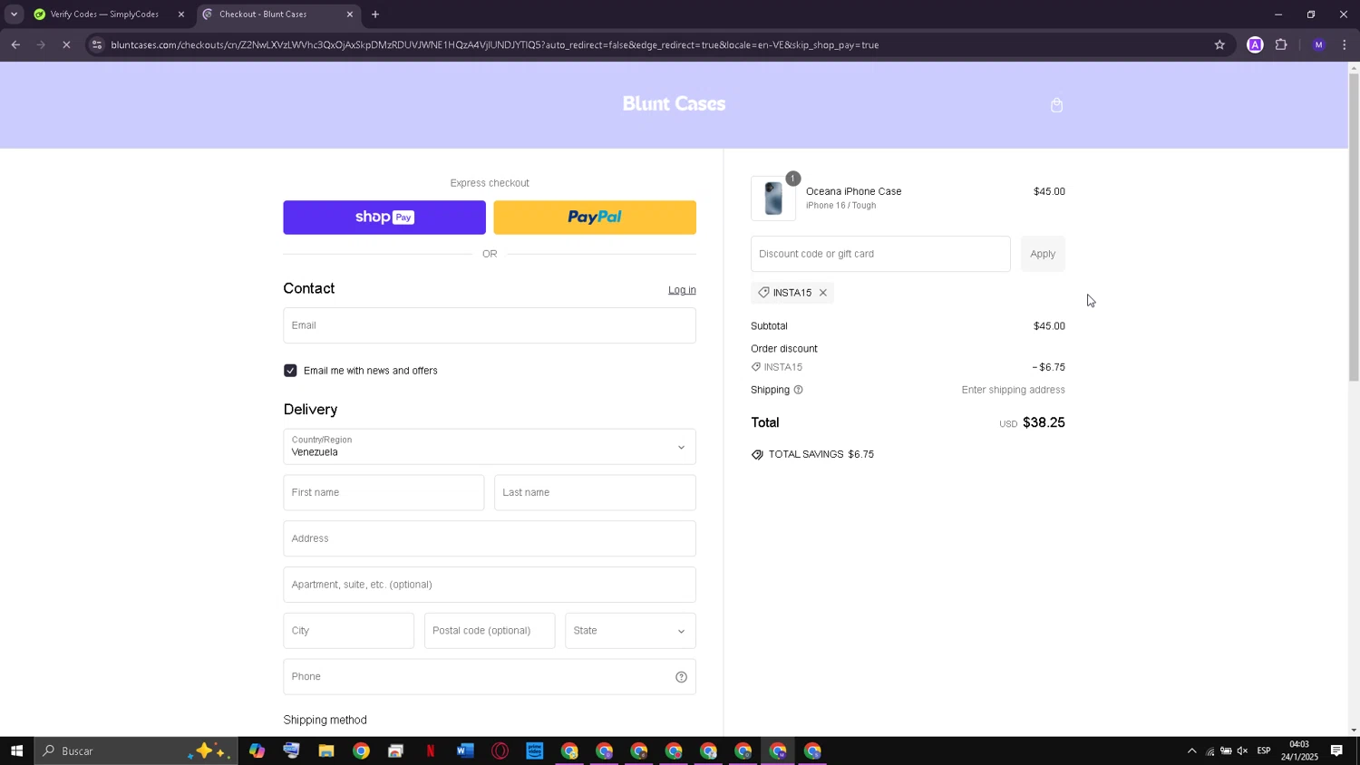Open the shopping bag cart icon
Screen dimensions: 1360x765
click(1056, 105)
